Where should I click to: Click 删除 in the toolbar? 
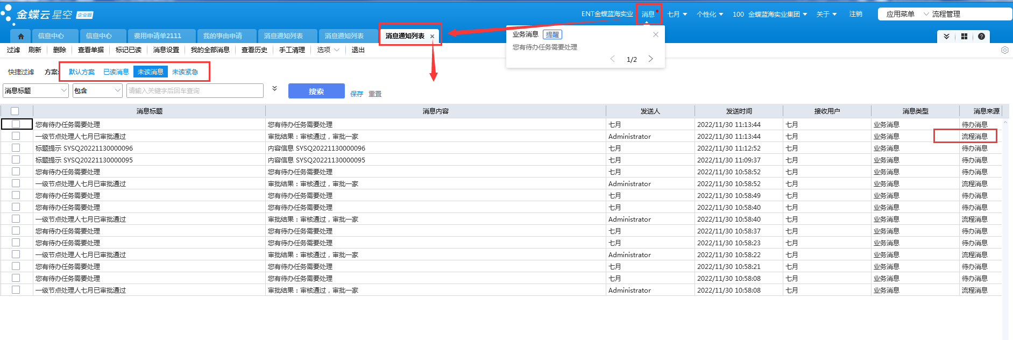click(60, 50)
